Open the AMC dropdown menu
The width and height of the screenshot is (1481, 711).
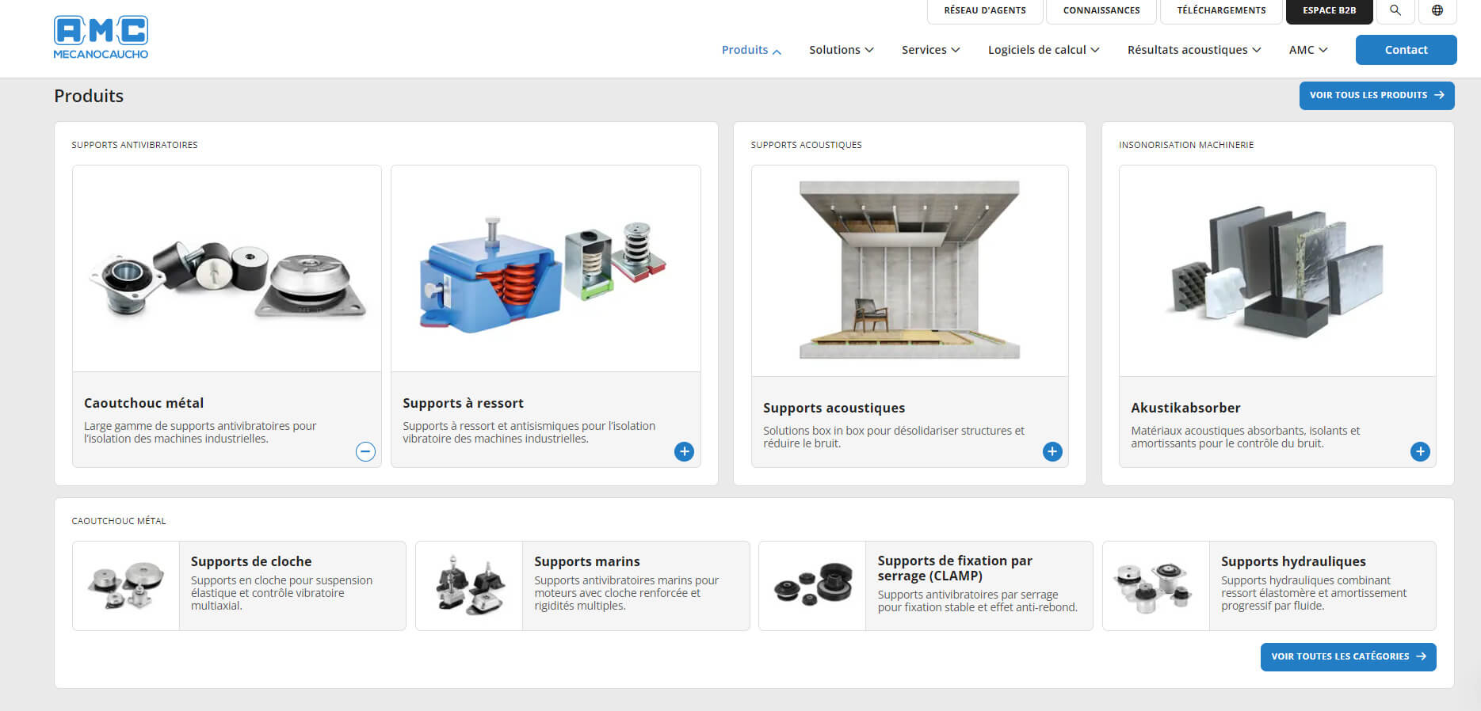click(x=1308, y=50)
